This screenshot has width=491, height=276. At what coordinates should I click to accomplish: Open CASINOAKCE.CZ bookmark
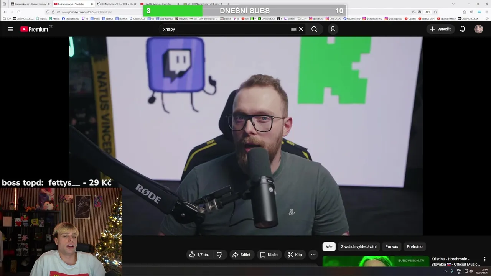tap(23, 18)
